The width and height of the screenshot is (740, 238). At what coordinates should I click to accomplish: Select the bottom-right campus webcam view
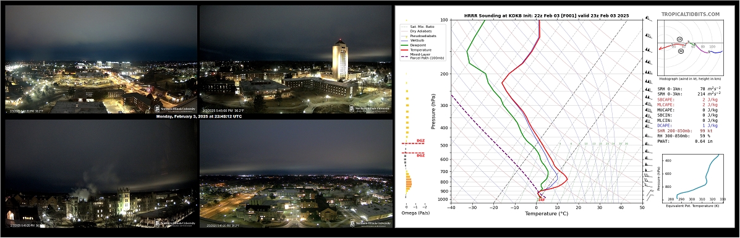coord(296,173)
